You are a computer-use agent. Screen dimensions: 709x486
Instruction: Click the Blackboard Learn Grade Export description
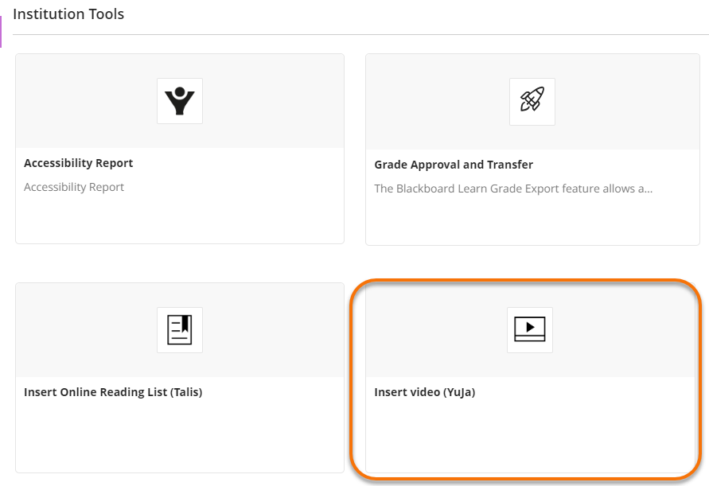(x=513, y=189)
